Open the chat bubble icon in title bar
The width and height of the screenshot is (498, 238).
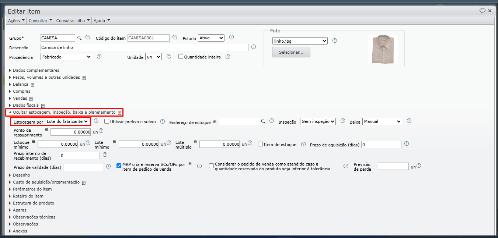pos(482,11)
